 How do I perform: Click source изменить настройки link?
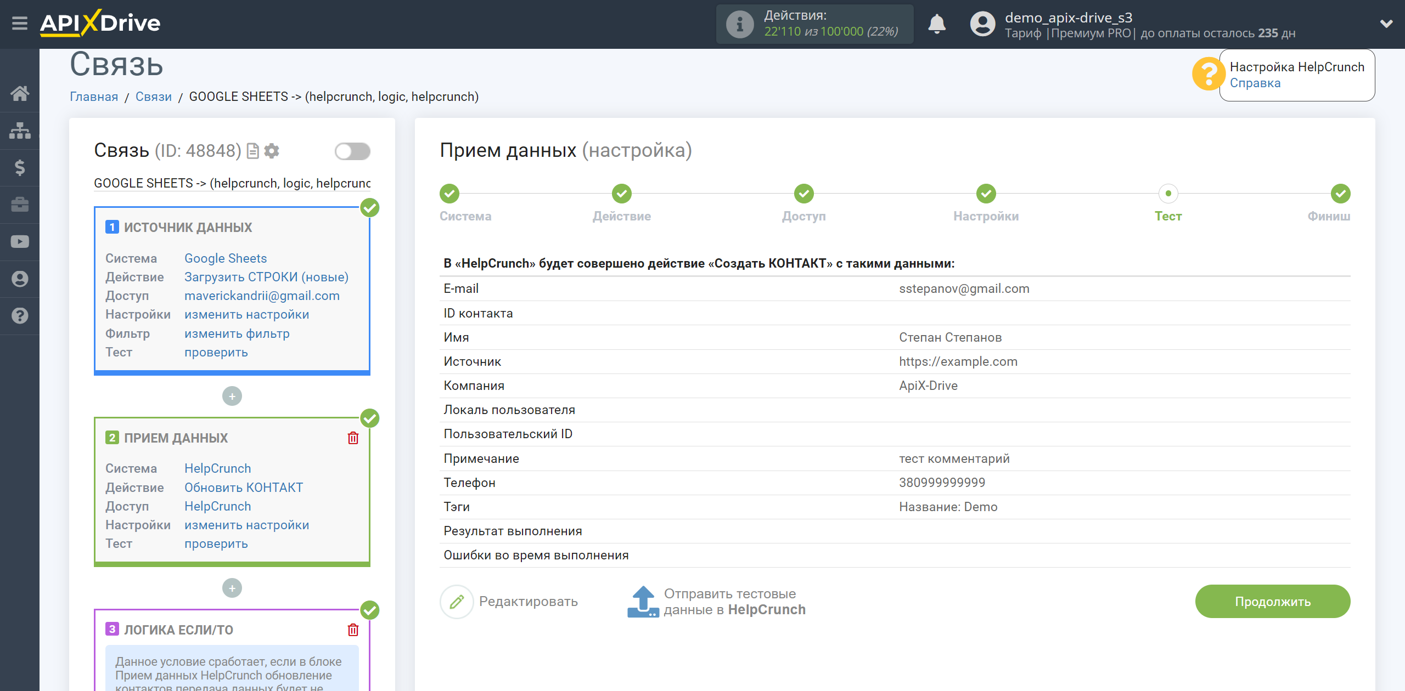(x=247, y=314)
